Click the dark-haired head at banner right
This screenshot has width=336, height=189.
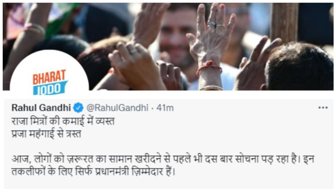299,67
